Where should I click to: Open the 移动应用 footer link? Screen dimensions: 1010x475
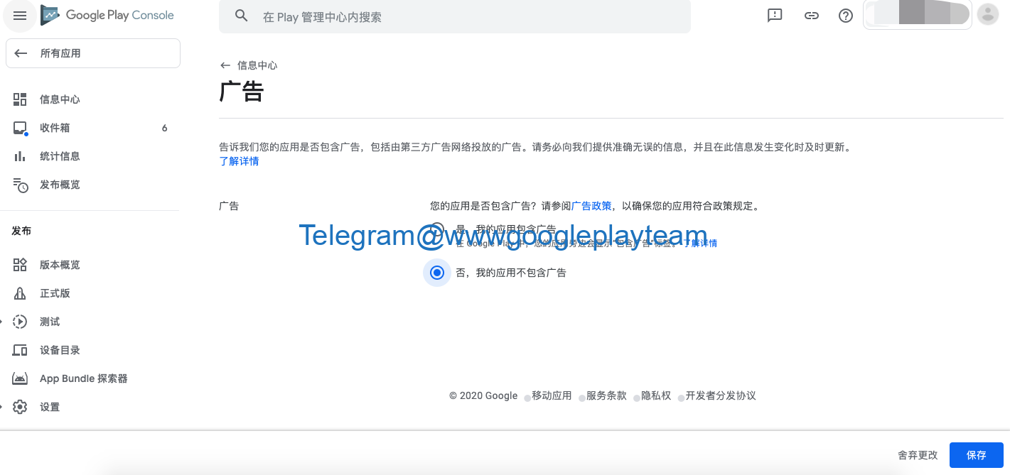pyautogui.click(x=552, y=395)
